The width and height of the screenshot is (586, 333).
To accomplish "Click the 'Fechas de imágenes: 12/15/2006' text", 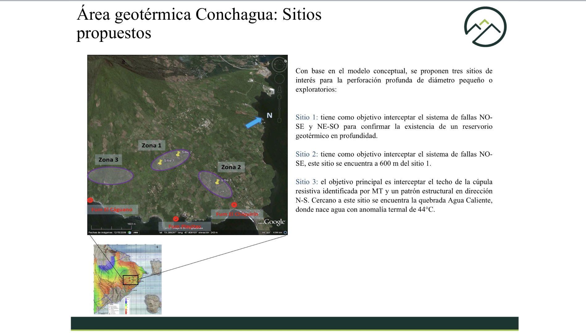I will click(107, 233).
